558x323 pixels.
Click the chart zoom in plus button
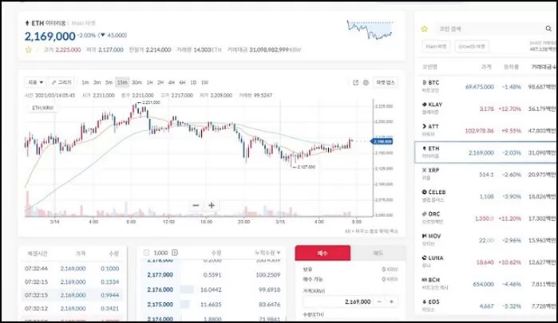212,206
